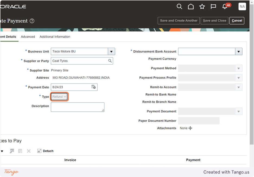Click the add row table icon
Image resolution: width=254 pixels, height=177 pixels.
tap(20, 151)
